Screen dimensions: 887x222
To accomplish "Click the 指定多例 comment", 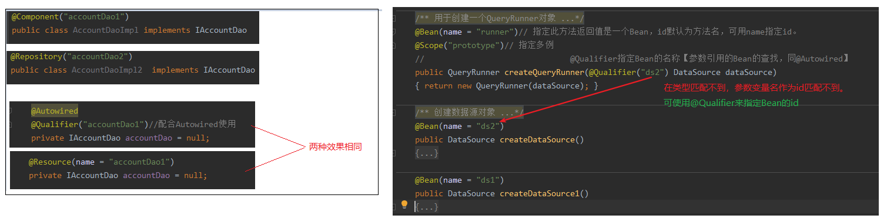I will pos(529,46).
